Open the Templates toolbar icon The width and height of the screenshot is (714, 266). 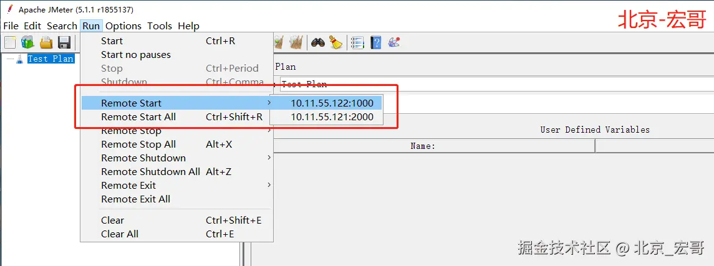click(x=27, y=43)
